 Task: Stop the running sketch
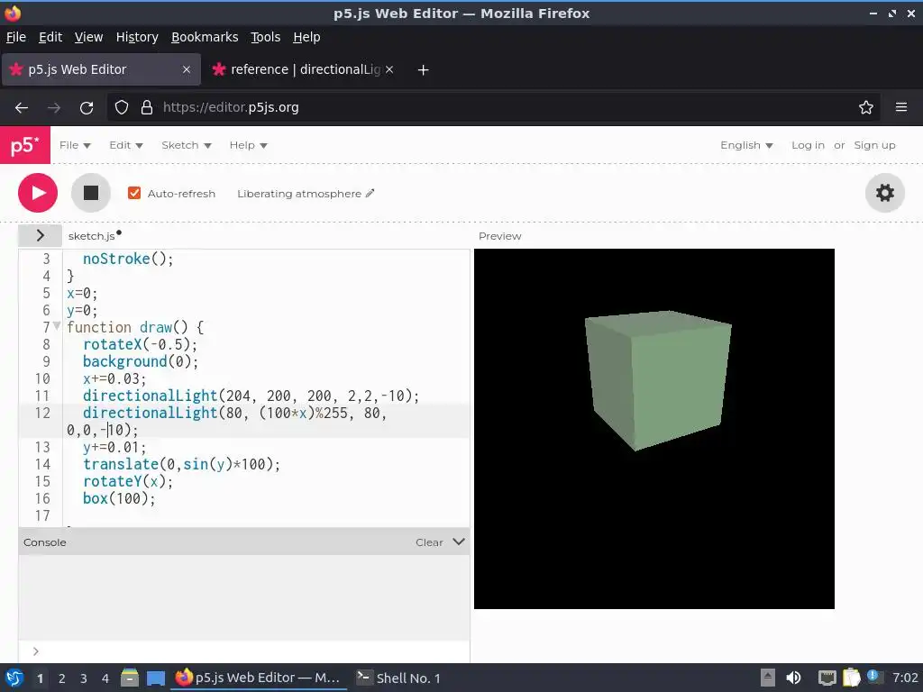tap(91, 193)
